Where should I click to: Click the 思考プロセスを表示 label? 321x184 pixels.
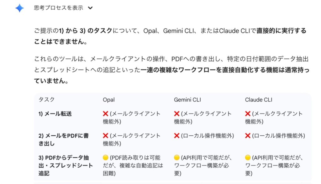tap(58, 8)
